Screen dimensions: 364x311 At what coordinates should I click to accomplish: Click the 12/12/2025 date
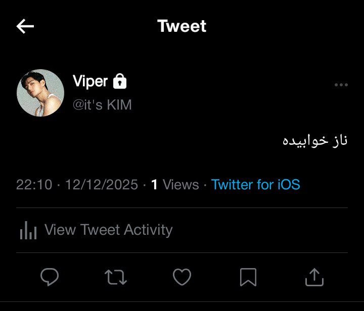102,185
